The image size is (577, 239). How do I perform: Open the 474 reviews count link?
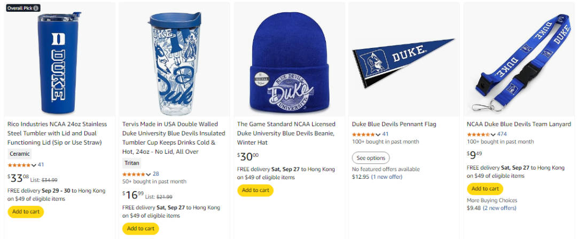(x=502, y=134)
